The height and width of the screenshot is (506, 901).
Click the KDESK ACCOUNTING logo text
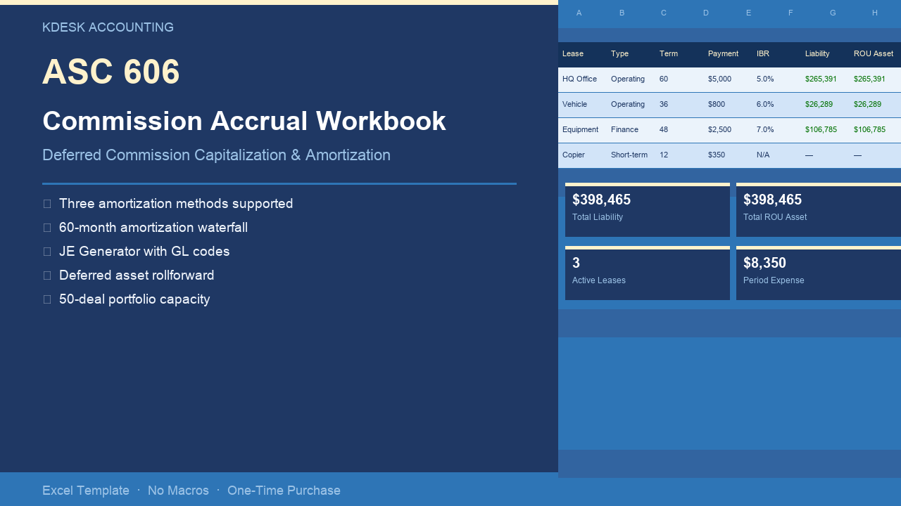pos(107,27)
